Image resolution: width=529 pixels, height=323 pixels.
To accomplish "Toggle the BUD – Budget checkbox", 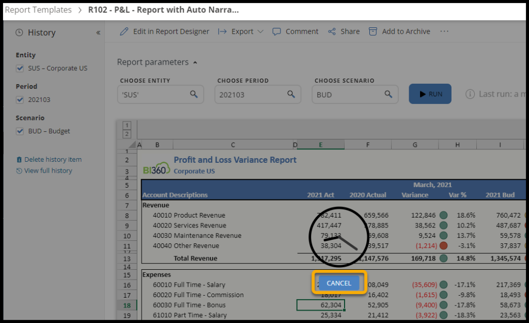I will pyautogui.click(x=20, y=131).
